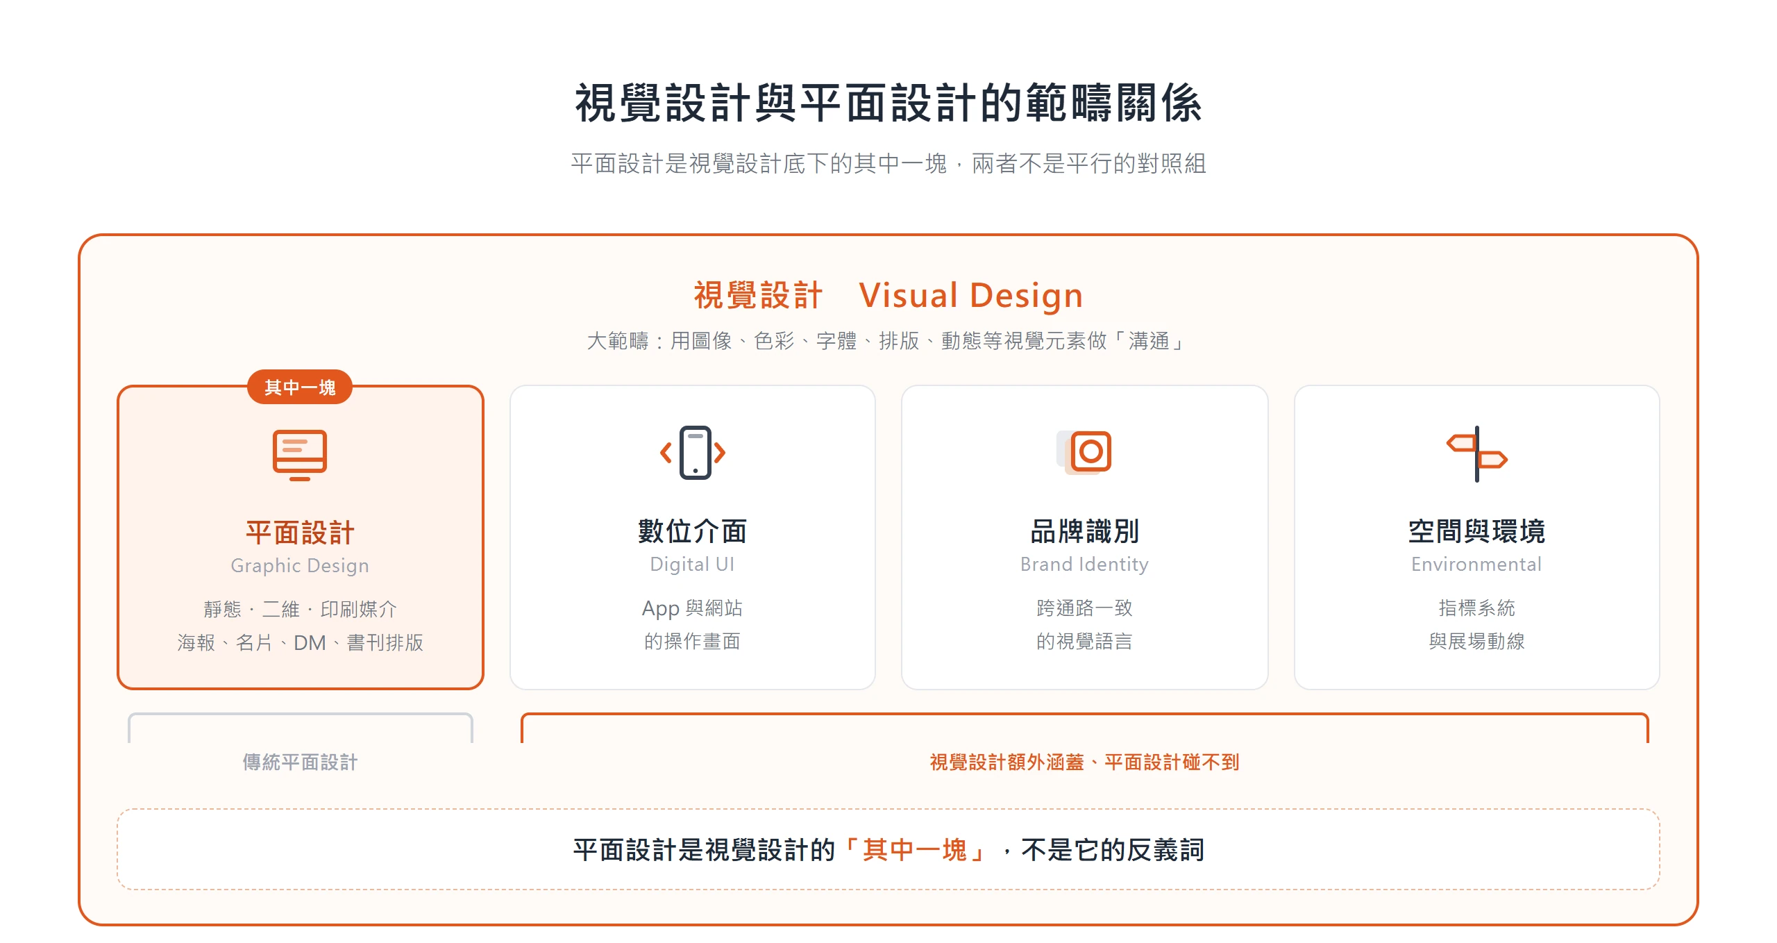Click the Graphic Design subtitle text
The width and height of the screenshot is (1777, 943).
300,566
